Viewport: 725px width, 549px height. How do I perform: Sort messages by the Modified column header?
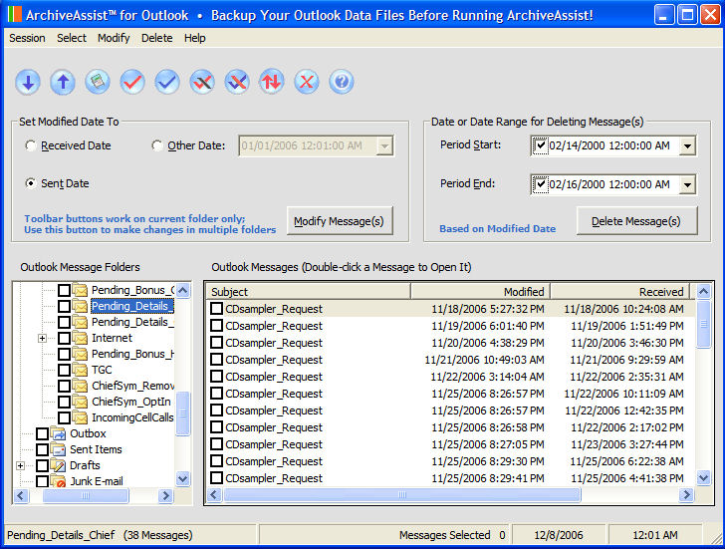click(x=480, y=292)
